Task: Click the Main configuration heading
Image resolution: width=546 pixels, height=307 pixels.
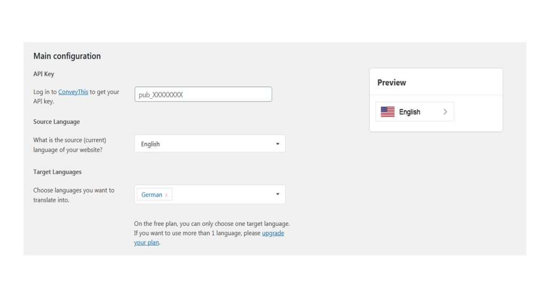Action: point(67,56)
